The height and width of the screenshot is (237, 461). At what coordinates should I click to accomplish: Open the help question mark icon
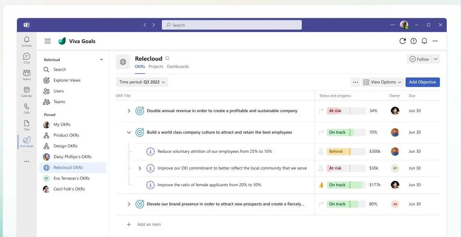(x=414, y=41)
